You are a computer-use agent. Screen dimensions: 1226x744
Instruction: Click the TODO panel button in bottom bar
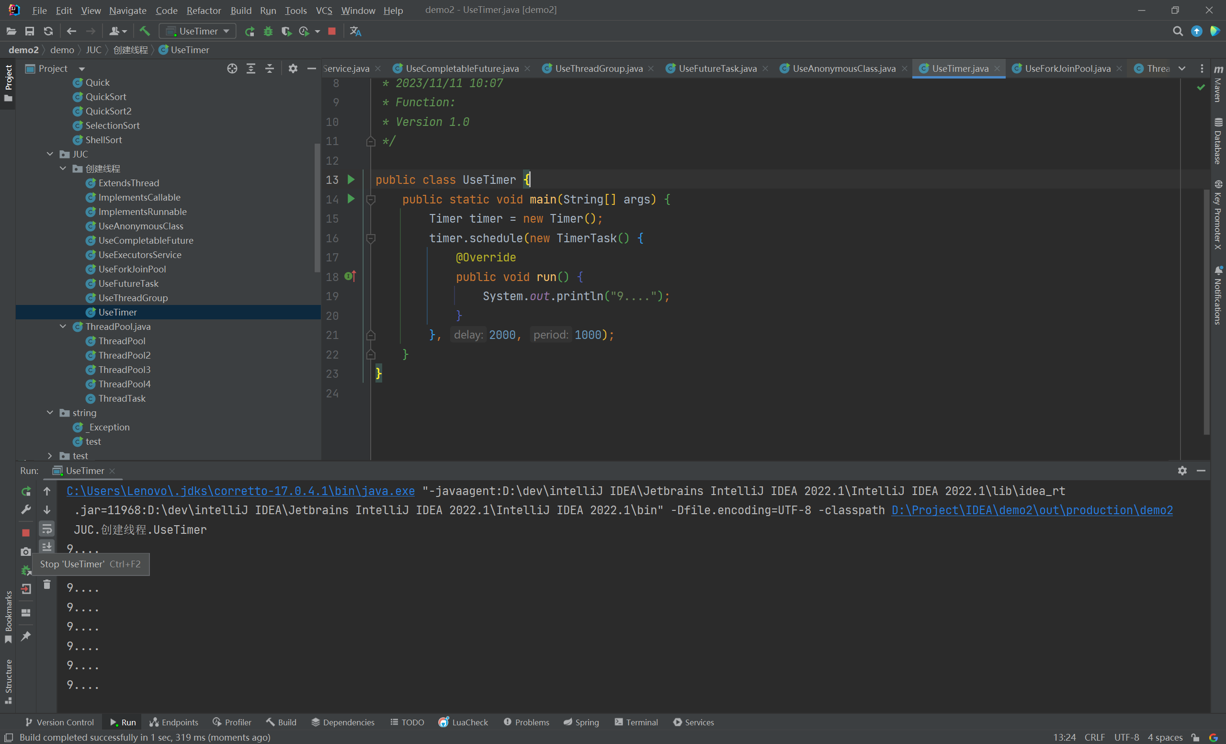point(406,722)
